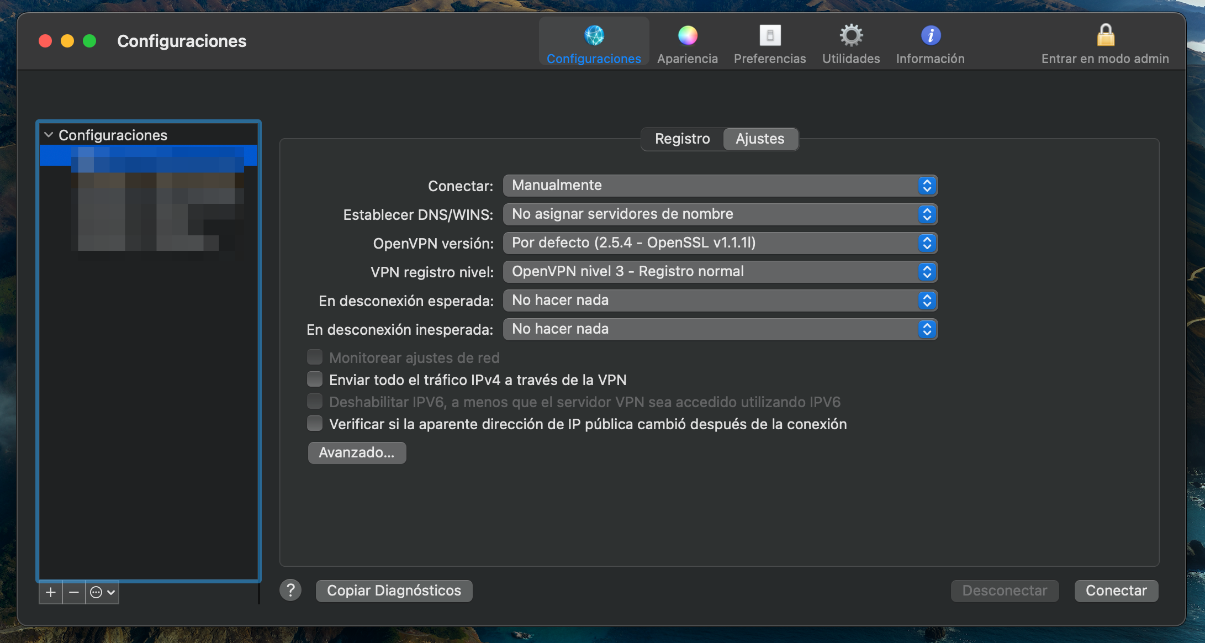1205x643 pixels.
Task: Open the VPN registro nivel dropdown
Action: 720,272
